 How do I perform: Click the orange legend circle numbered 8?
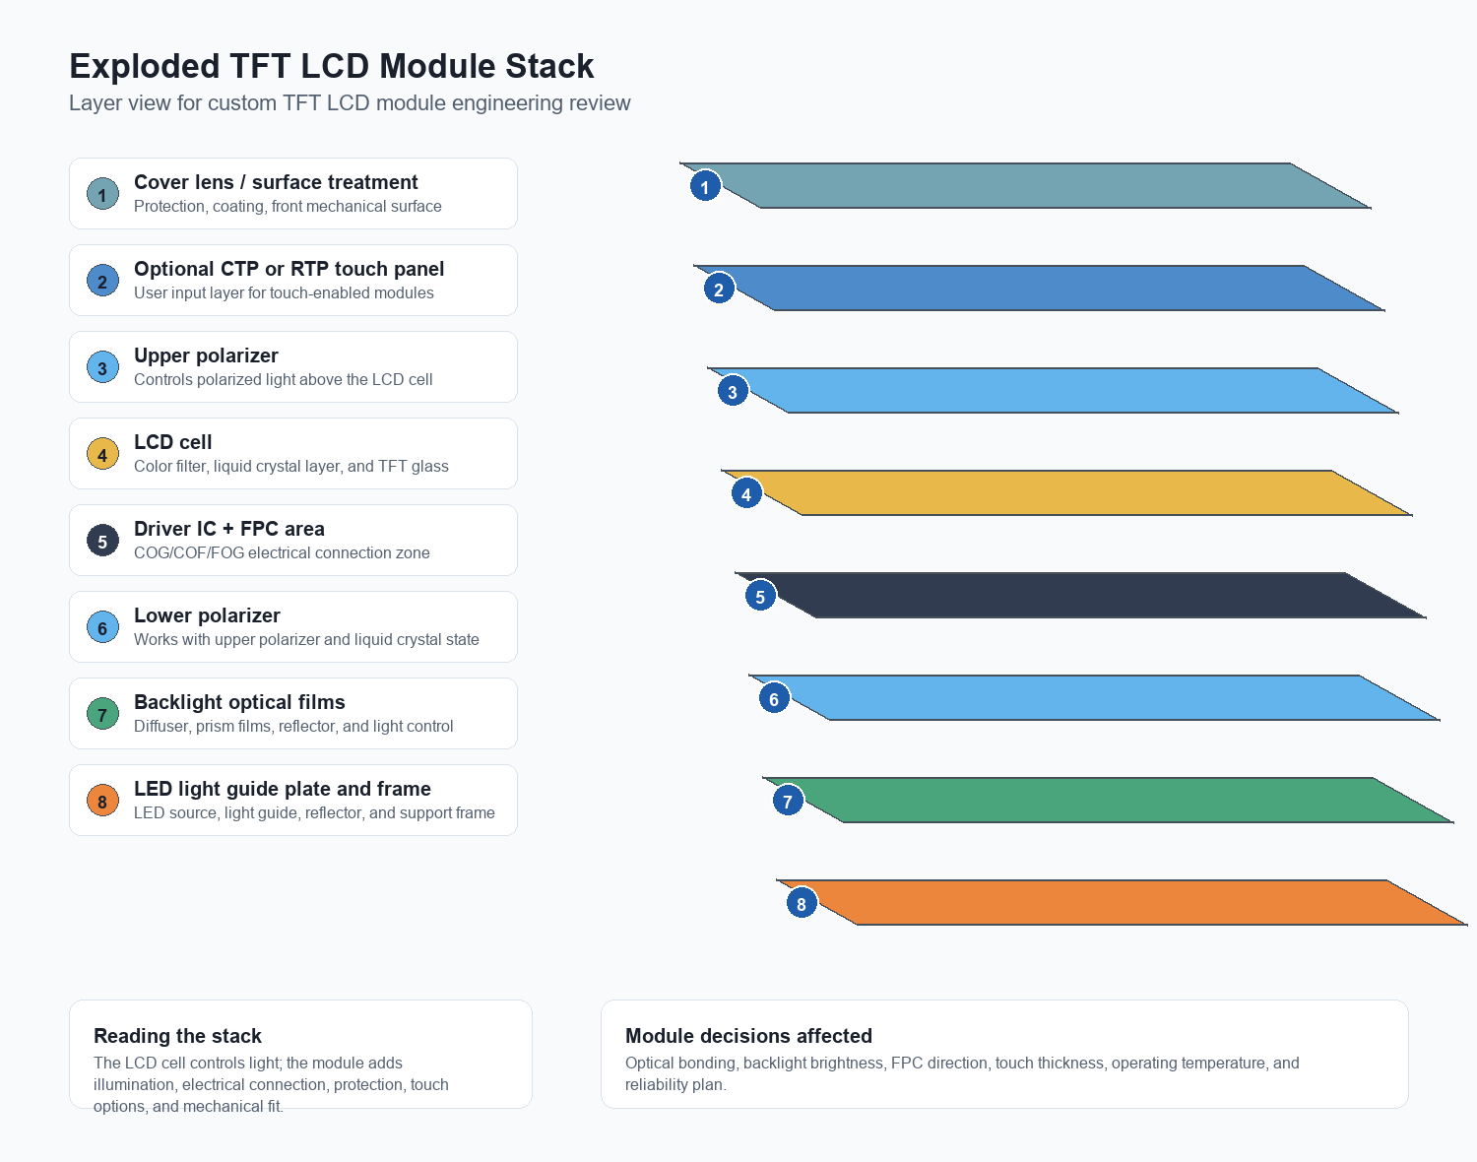[x=102, y=801]
